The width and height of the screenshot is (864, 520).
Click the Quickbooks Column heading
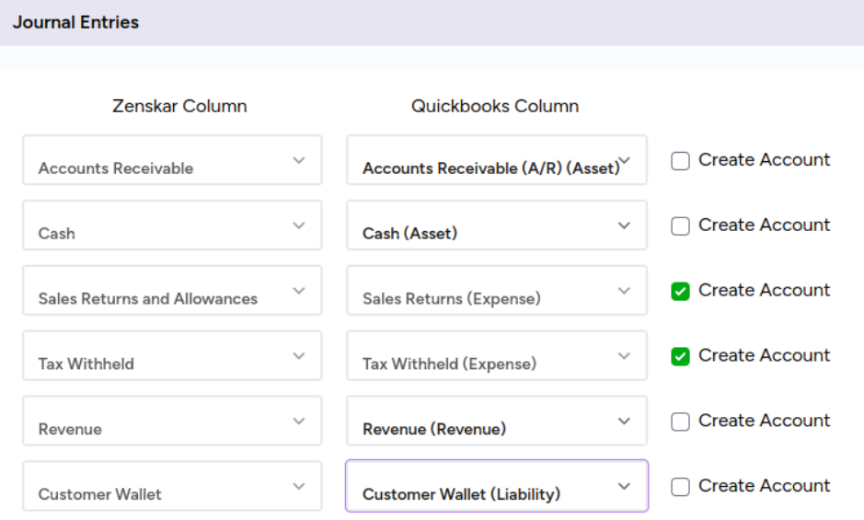[x=495, y=106]
